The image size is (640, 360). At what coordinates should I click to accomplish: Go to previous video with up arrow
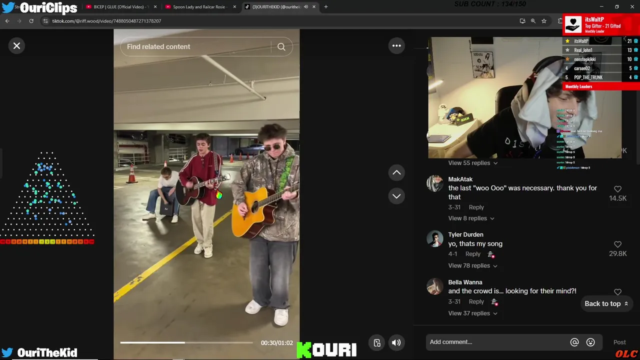(396, 172)
